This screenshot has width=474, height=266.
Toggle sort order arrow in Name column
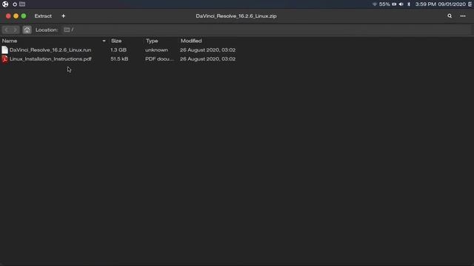(x=104, y=41)
